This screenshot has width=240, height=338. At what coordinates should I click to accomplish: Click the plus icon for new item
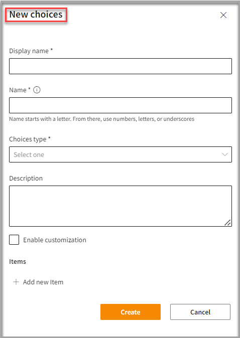coord(16,282)
